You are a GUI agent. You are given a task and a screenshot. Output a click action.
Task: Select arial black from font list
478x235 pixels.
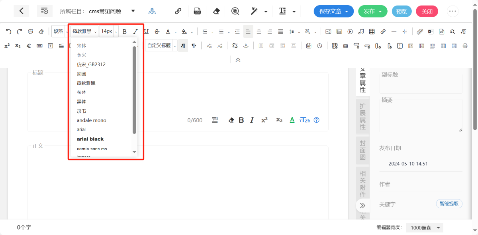click(90, 139)
